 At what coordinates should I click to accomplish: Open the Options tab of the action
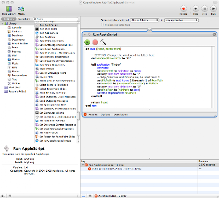106,114
